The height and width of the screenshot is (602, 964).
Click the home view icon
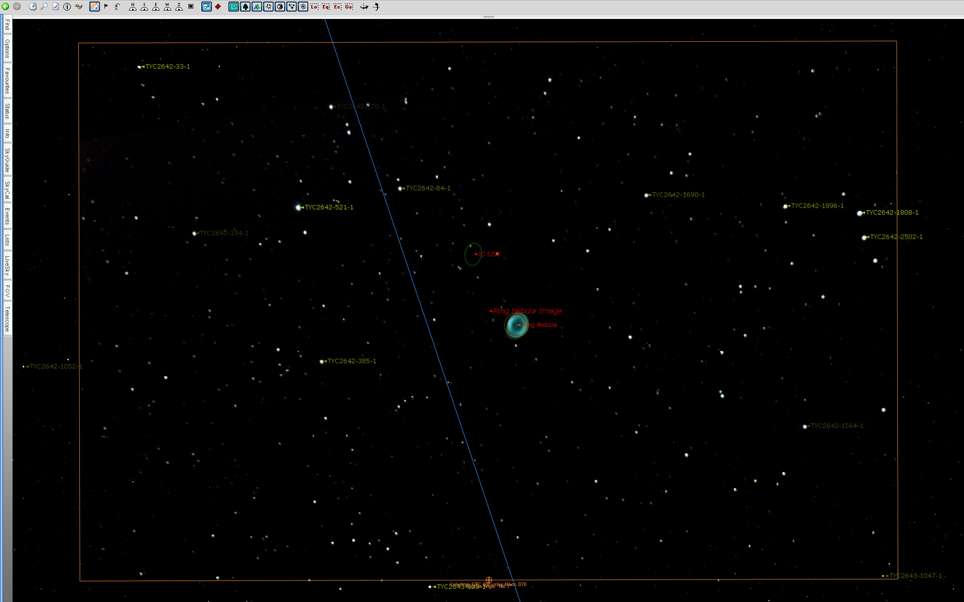tap(94, 7)
